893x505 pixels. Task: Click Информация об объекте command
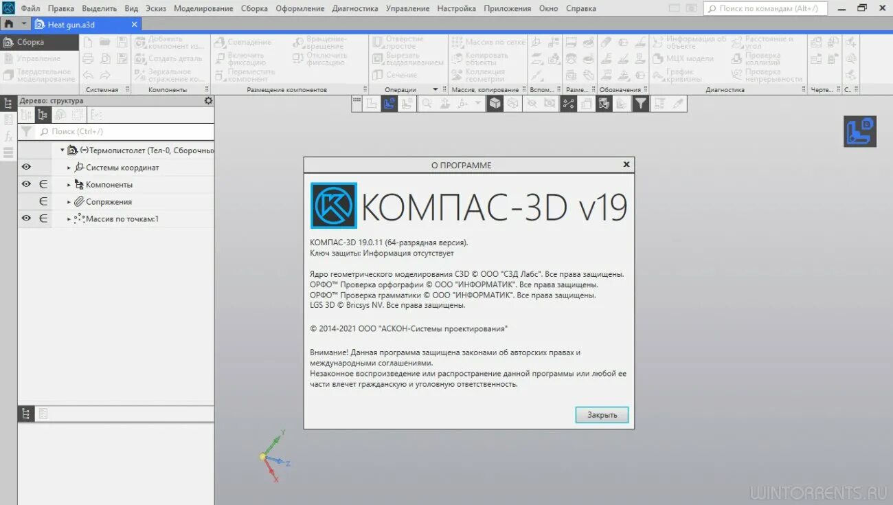690,42
